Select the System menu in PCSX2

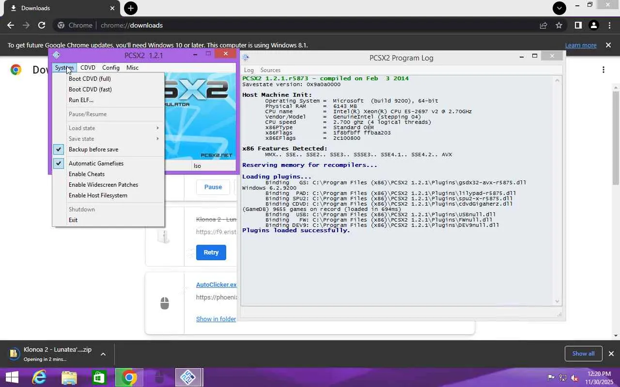pyautogui.click(x=64, y=68)
